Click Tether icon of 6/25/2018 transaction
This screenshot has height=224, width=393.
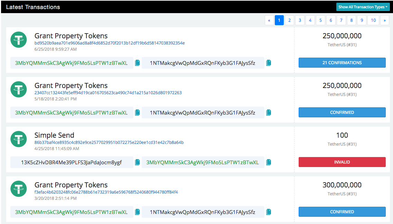coord(19,40)
